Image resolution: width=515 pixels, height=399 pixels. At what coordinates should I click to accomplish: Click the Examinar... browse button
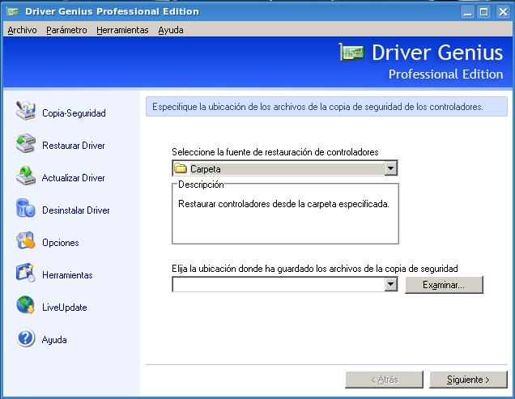444,285
